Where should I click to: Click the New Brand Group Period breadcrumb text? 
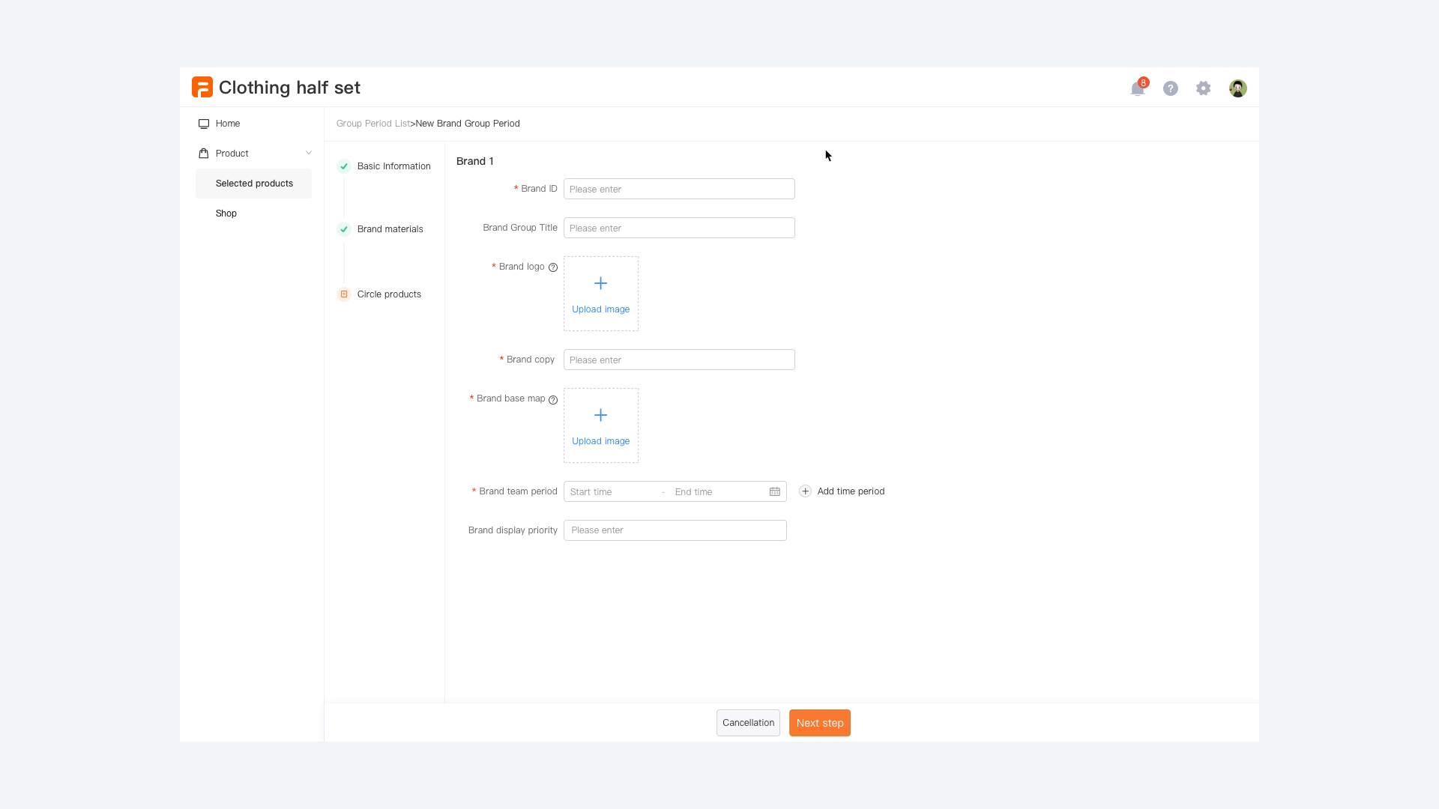(x=468, y=124)
